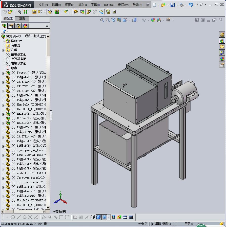
Task: Open View Palette in task pane
Action: (222, 53)
